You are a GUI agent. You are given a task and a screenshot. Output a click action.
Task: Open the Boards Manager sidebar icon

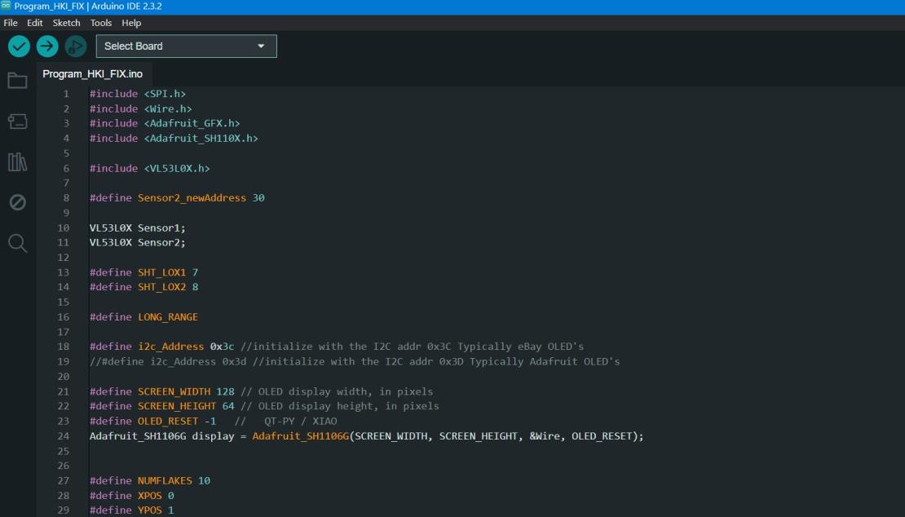point(17,122)
